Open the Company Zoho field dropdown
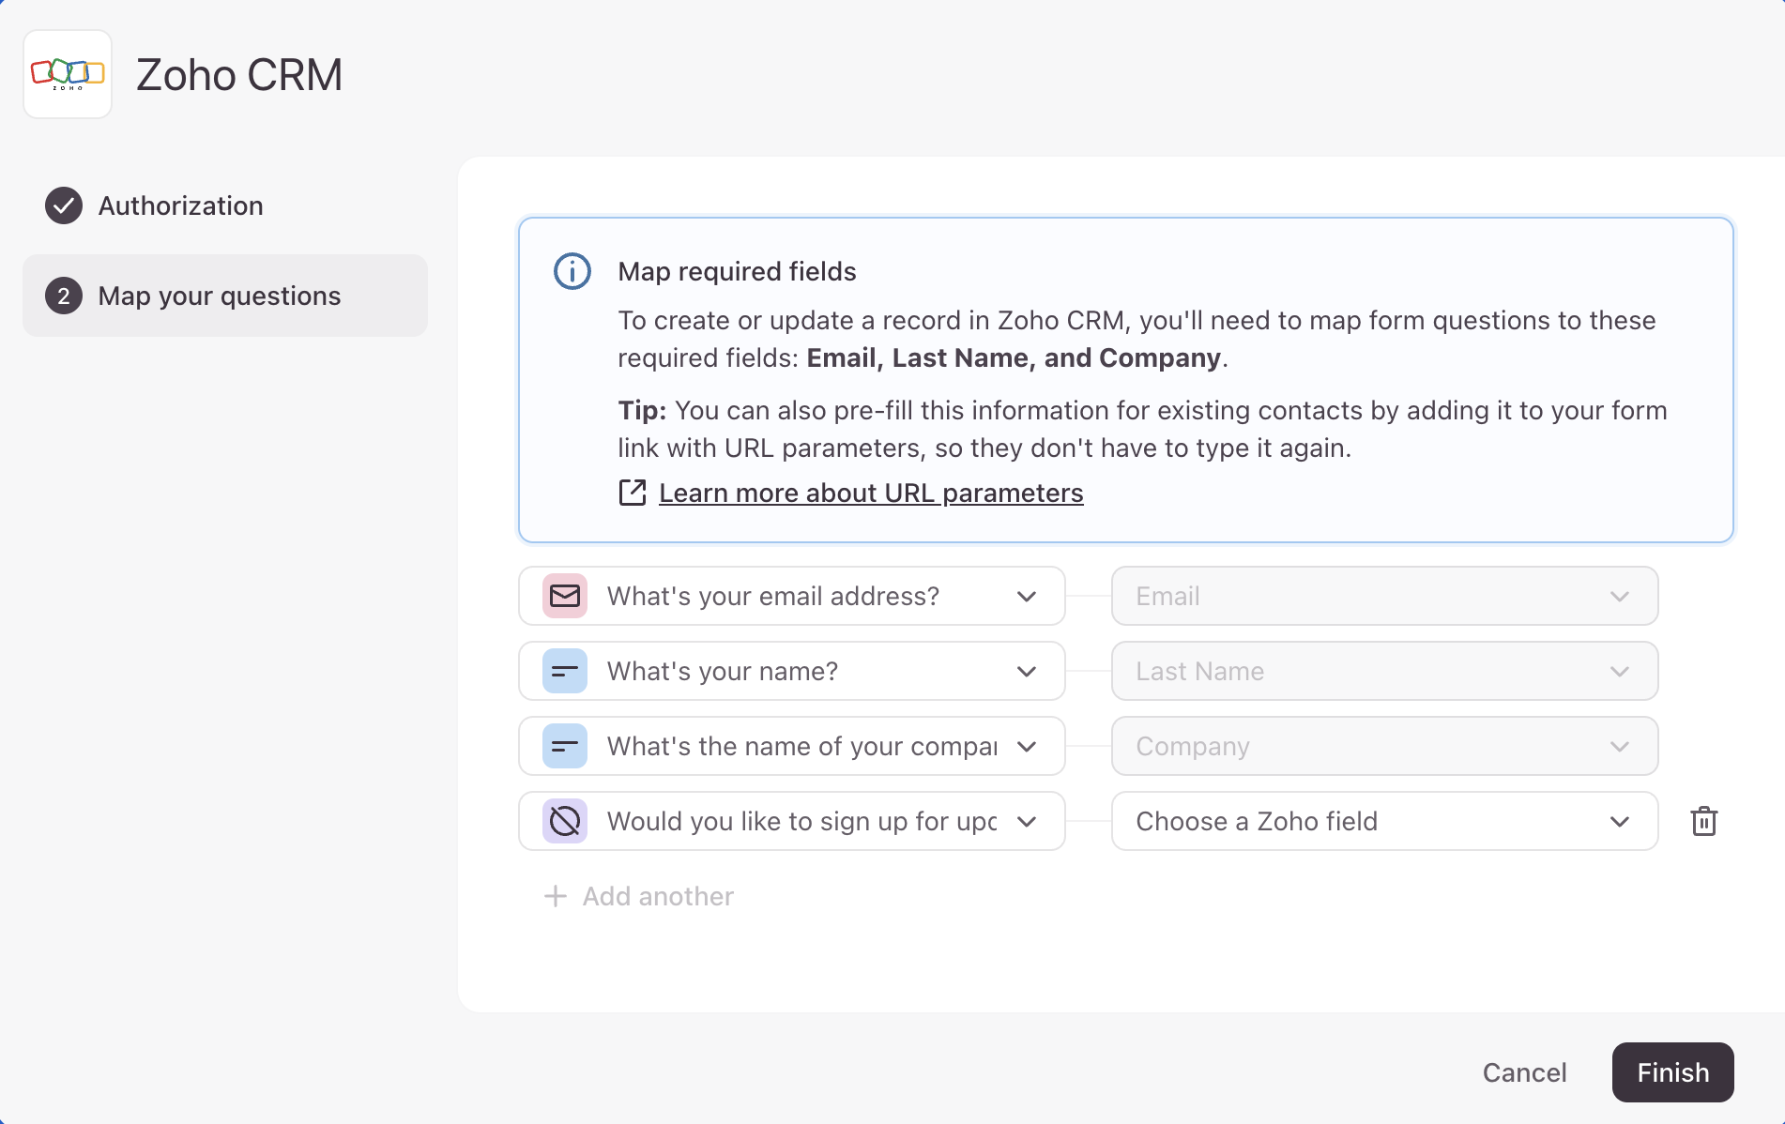The image size is (1785, 1124). tap(1385, 746)
